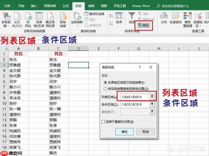Viewport: 209px width, 156px height.
Task: Click 条件区域 input field
Action: pos(135,104)
